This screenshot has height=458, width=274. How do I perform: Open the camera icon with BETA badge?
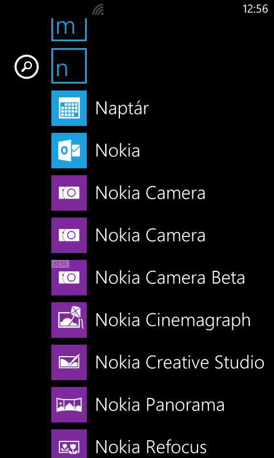[69, 278]
